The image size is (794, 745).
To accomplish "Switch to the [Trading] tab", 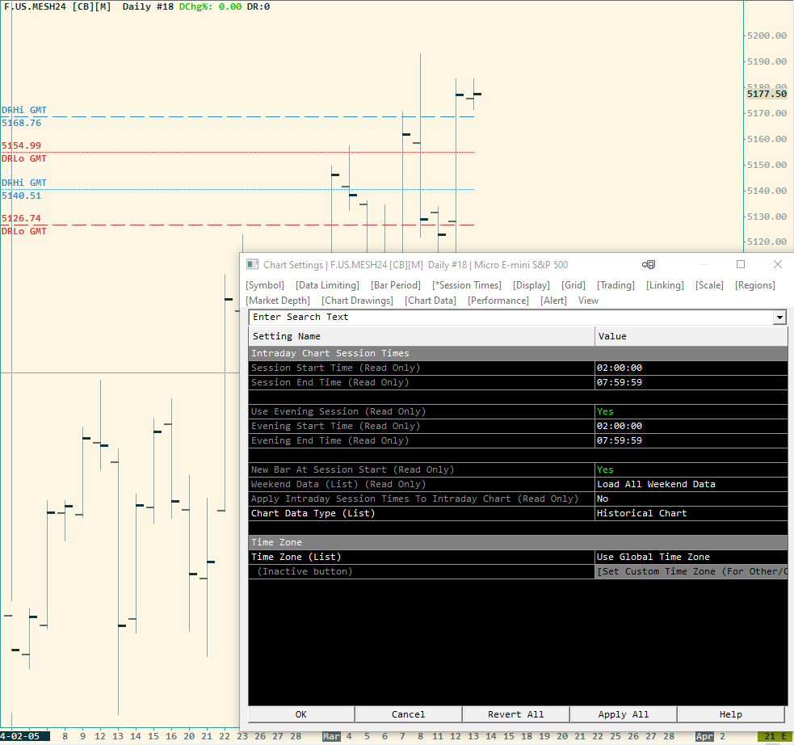I will [x=615, y=285].
